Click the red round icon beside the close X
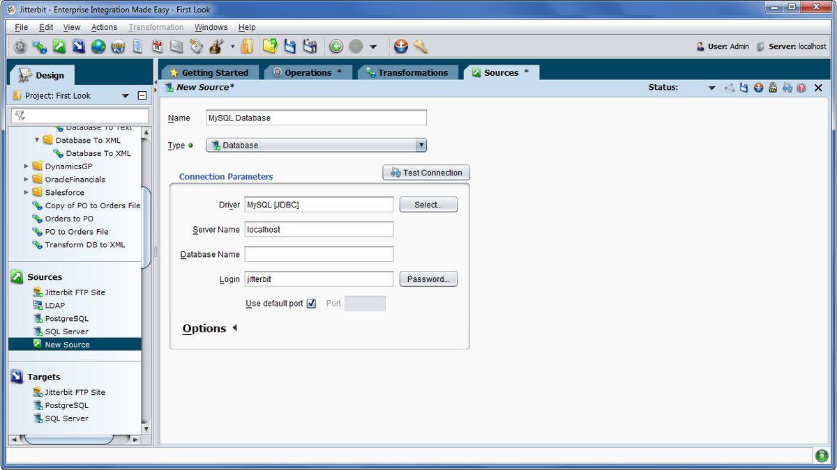 (x=801, y=88)
